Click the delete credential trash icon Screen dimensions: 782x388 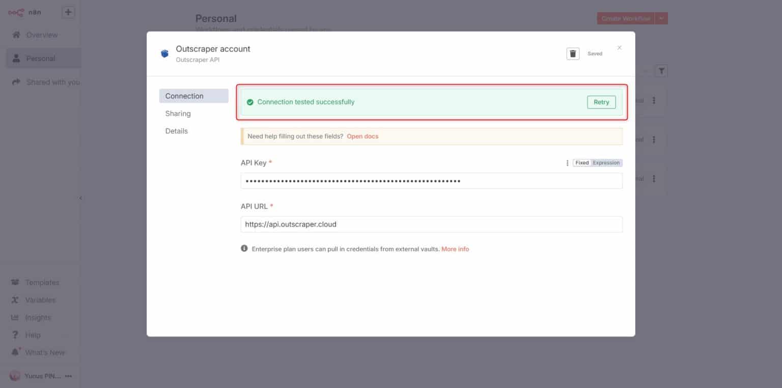[x=572, y=52]
